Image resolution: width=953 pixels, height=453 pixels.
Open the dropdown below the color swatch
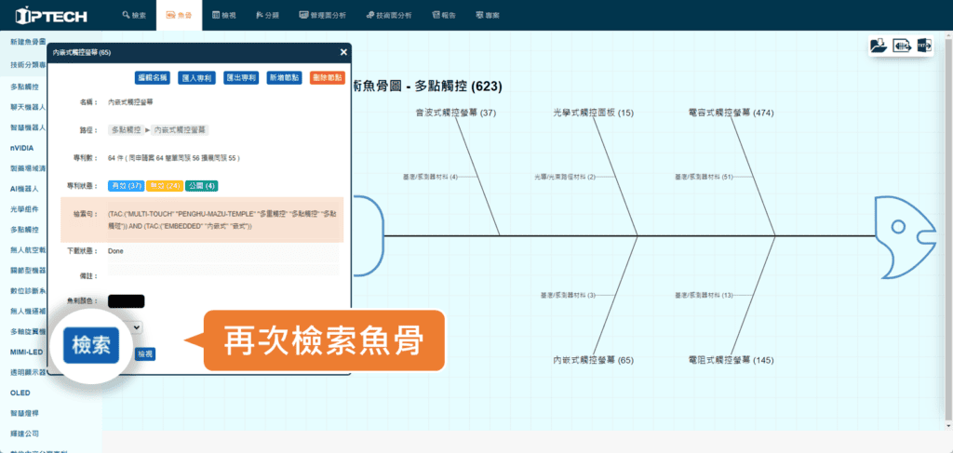tap(135, 327)
